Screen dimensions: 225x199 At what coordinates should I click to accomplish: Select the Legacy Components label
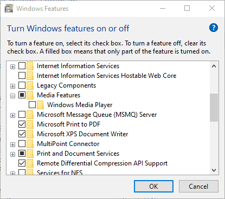click(66, 85)
